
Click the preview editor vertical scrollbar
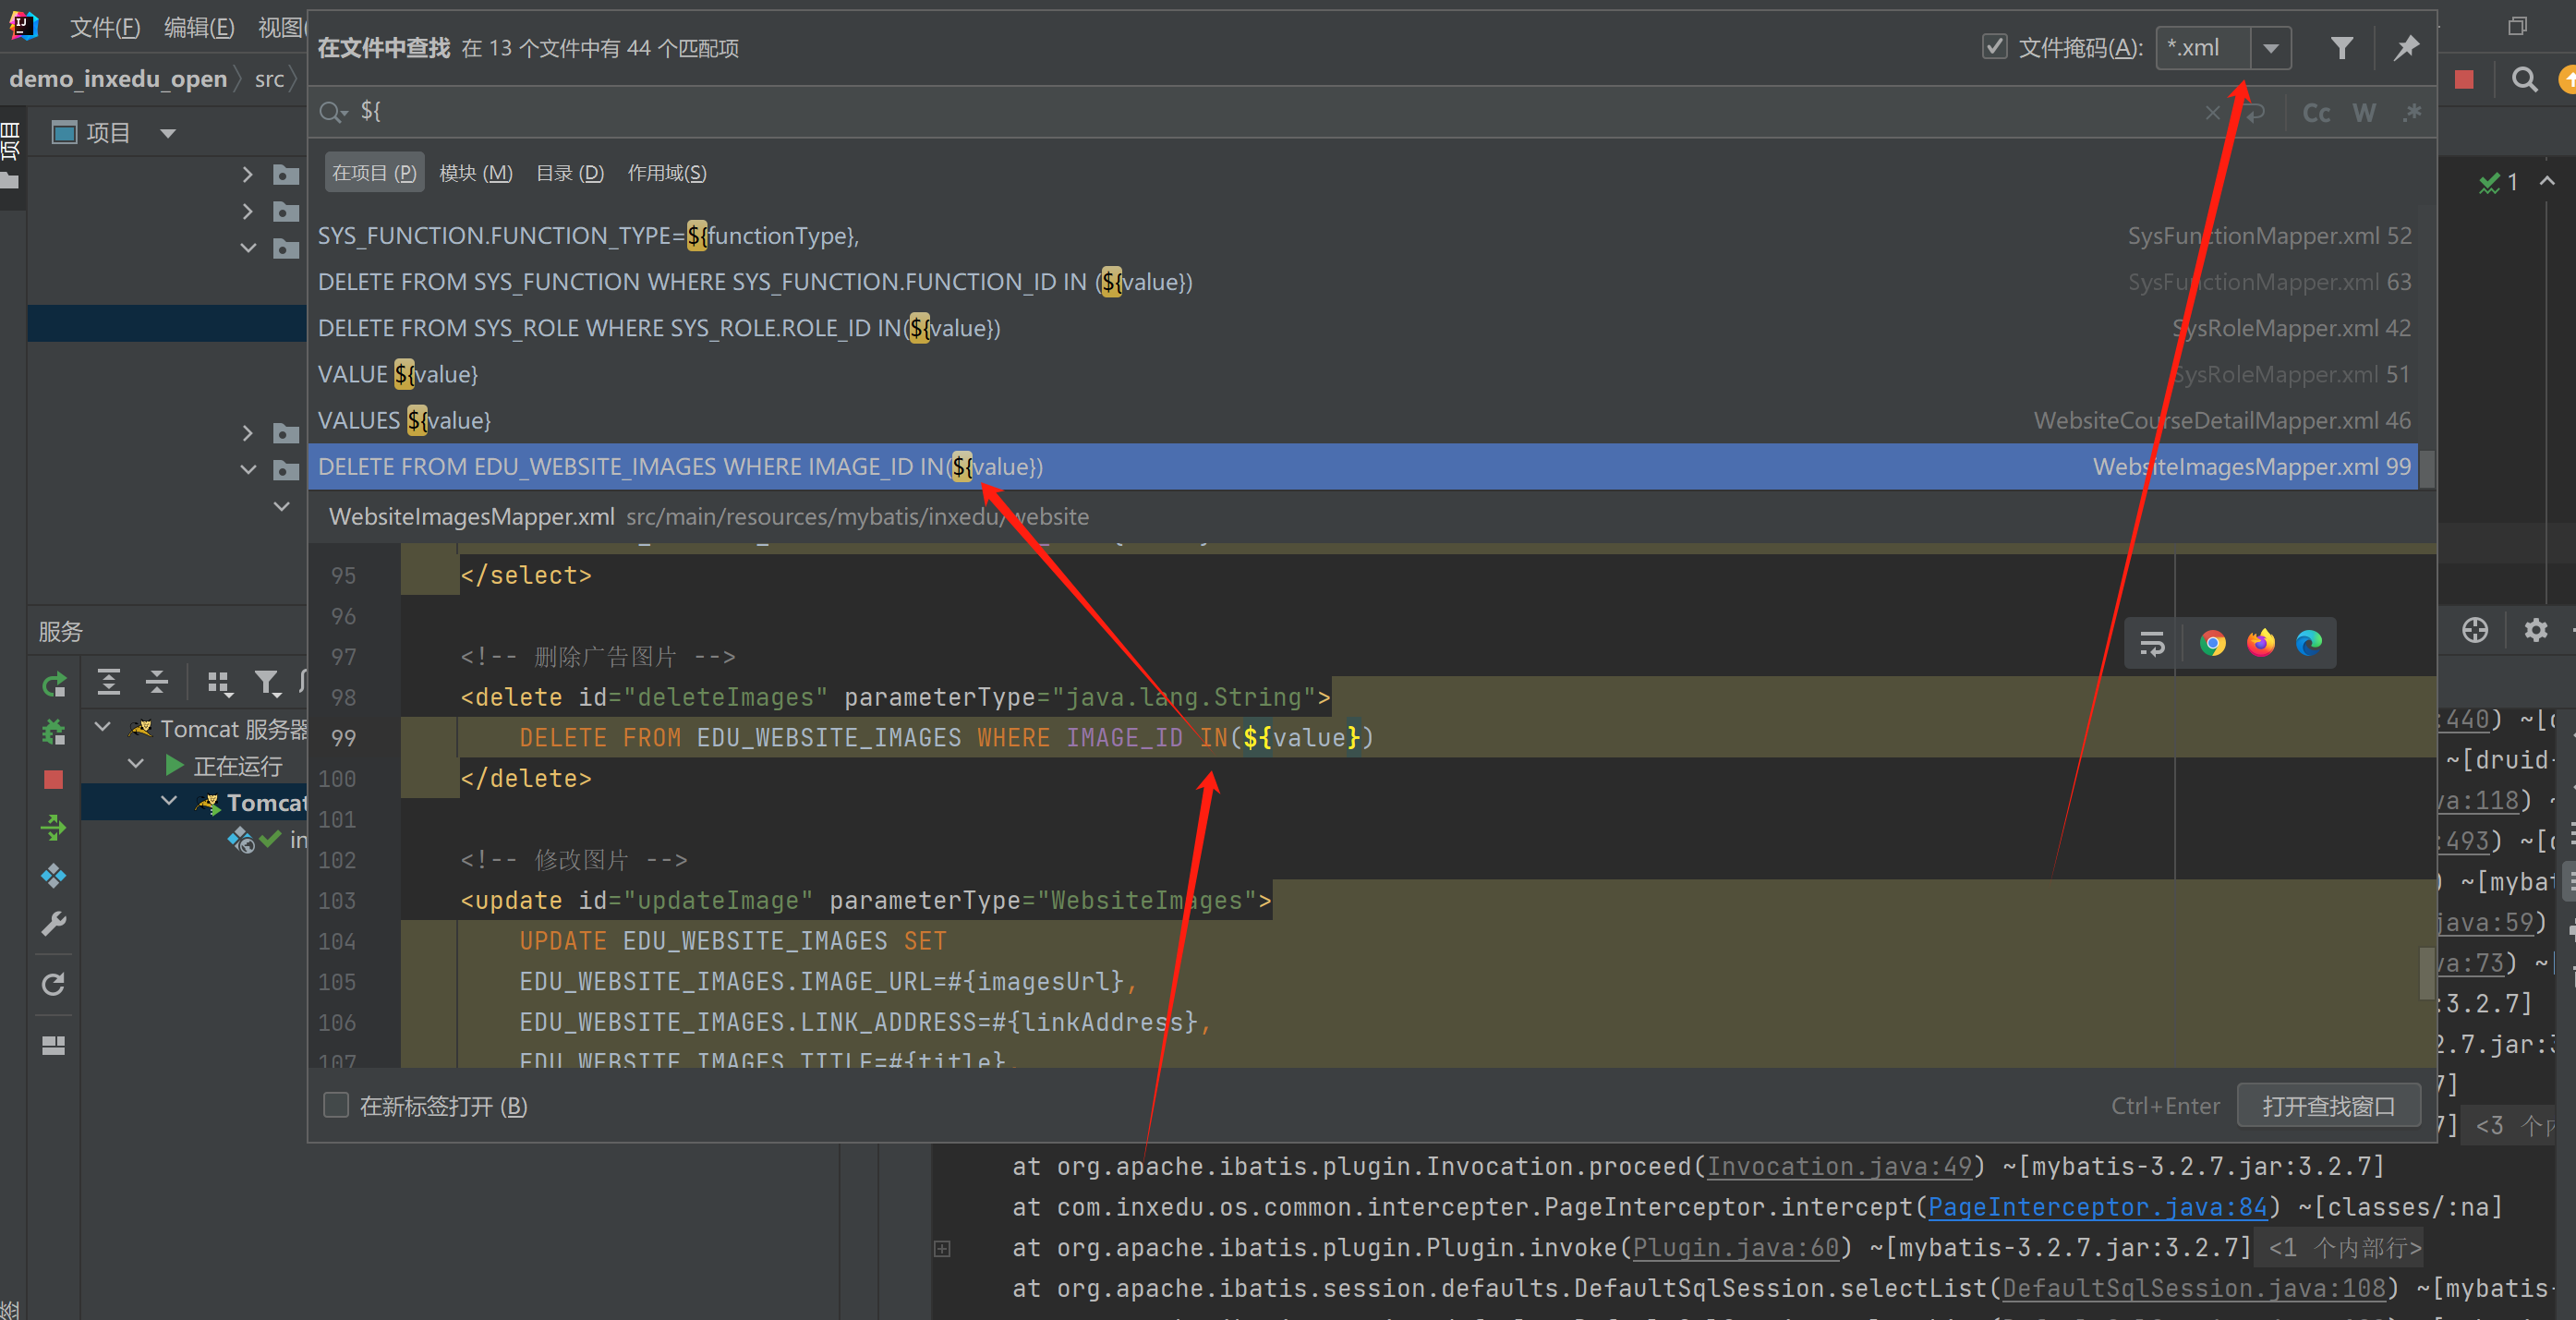2427,972
